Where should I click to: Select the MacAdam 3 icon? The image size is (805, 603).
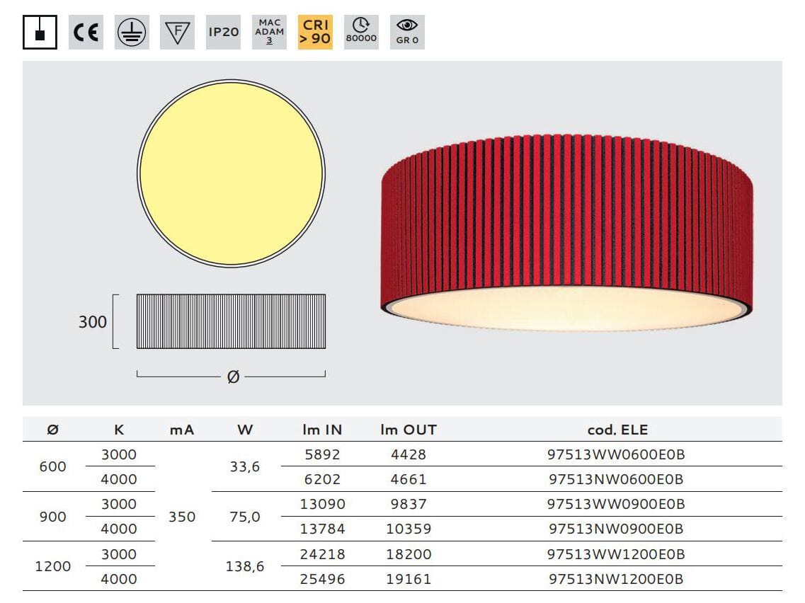click(x=269, y=32)
